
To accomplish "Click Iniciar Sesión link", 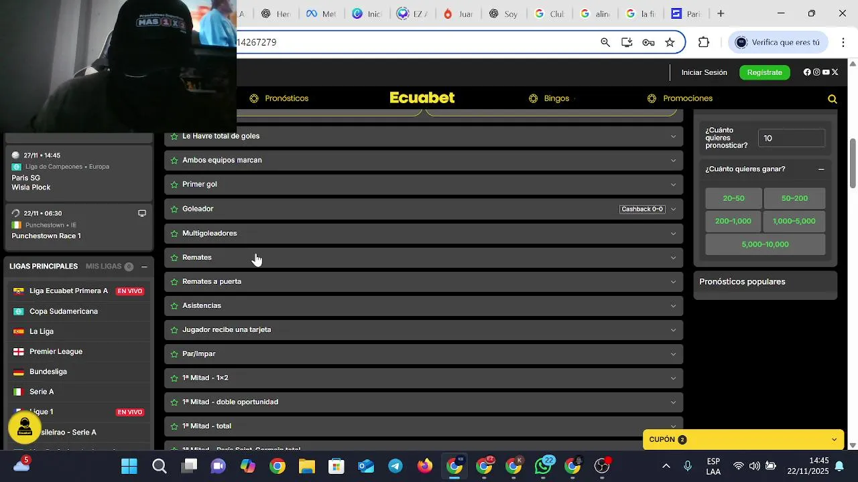I will [x=704, y=72].
